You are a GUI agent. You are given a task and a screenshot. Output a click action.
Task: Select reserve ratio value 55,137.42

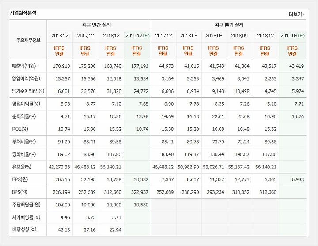(238, 167)
